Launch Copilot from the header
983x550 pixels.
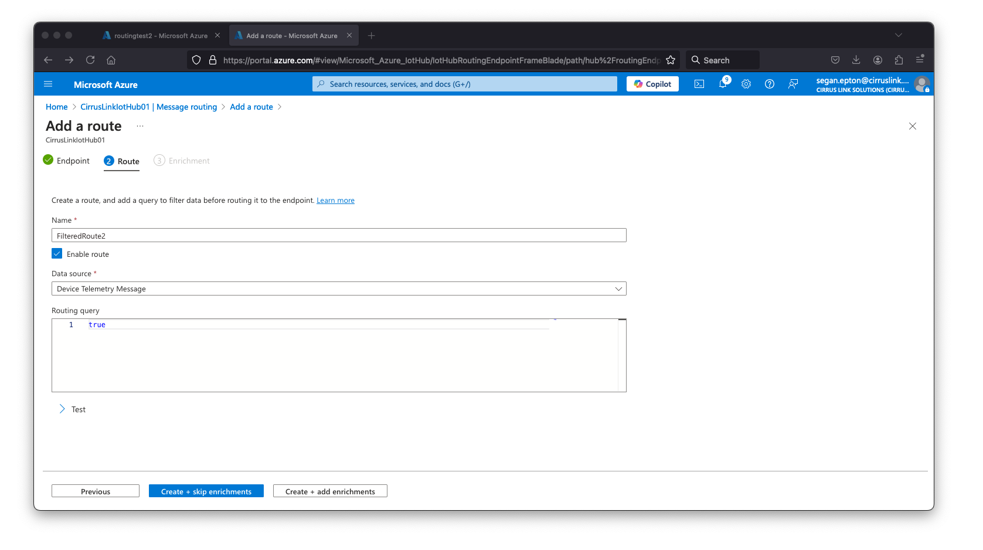point(652,84)
